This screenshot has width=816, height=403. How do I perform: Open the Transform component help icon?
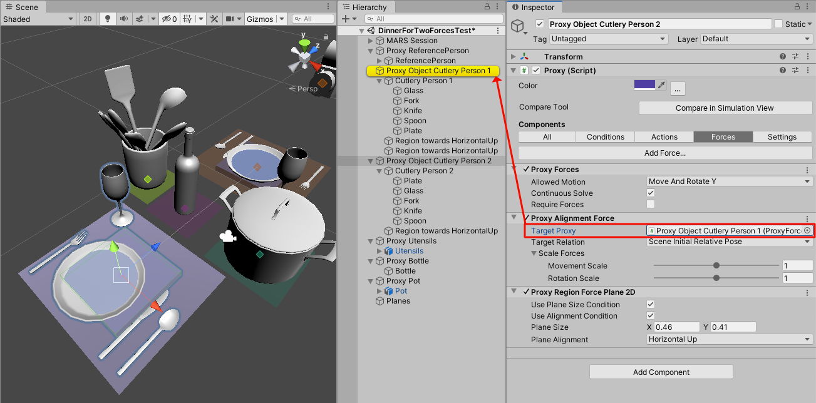coord(782,57)
